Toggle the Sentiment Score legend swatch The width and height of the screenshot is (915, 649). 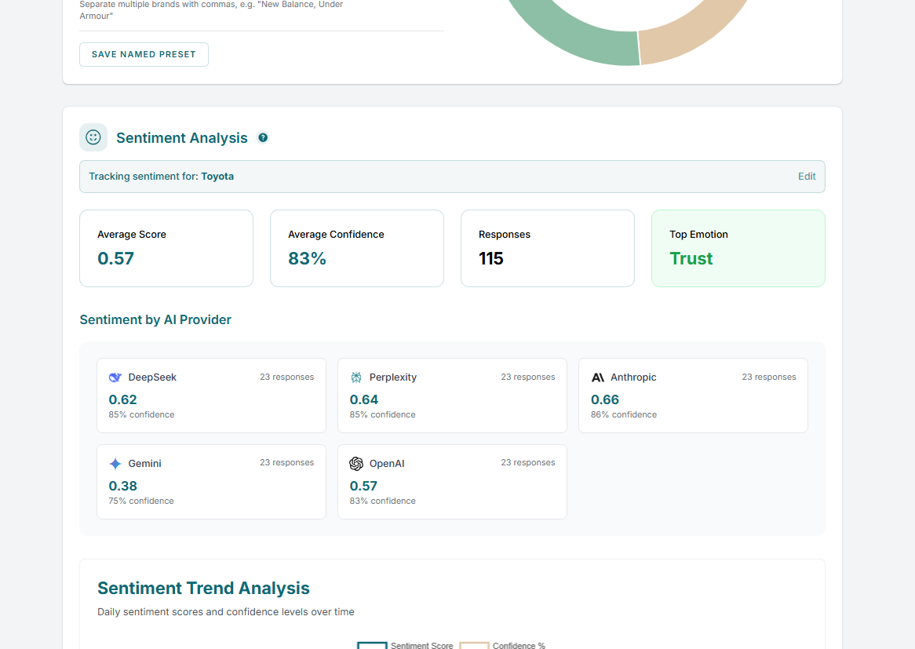[x=372, y=646]
